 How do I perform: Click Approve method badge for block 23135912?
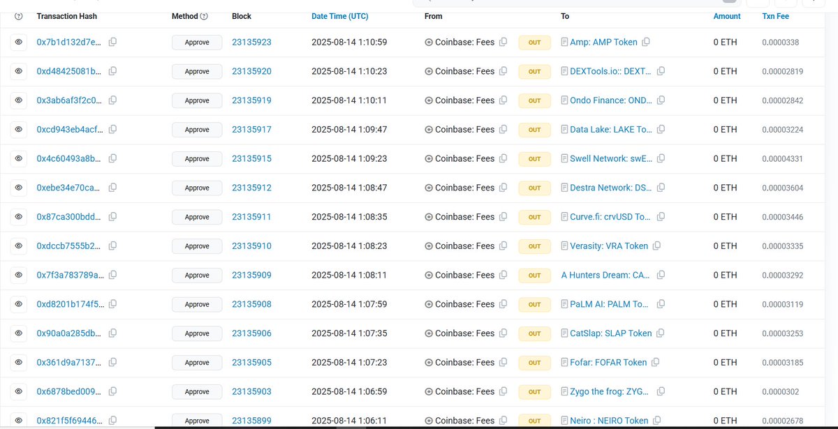(x=197, y=188)
